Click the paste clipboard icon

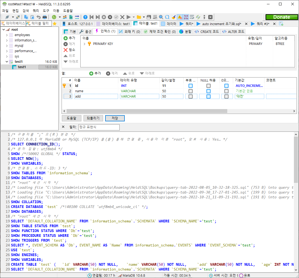click(x=32, y=17)
